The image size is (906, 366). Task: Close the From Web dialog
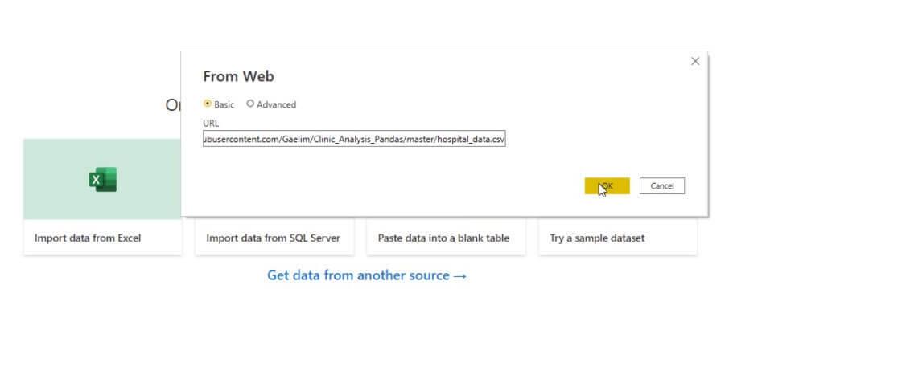point(695,62)
